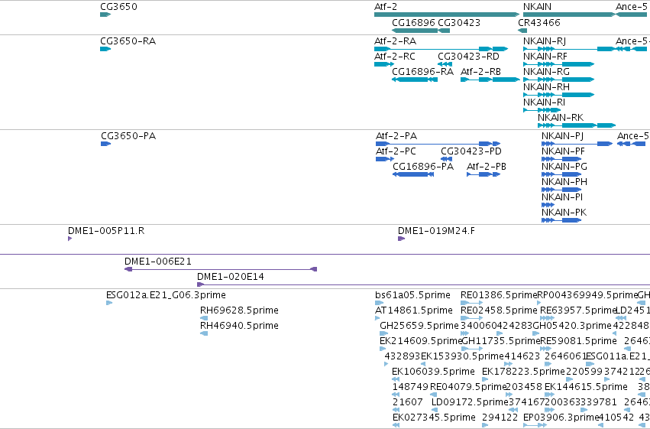Select the AT14861.5prime EST
This screenshot has width=650, height=429.
[x=377, y=318]
